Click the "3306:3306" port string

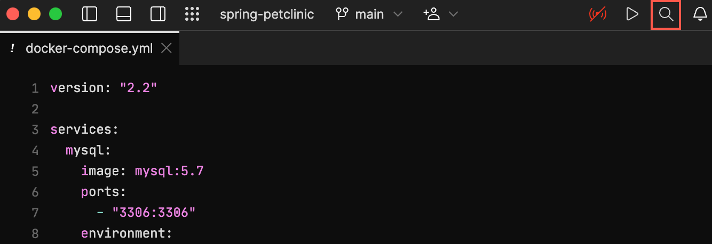[154, 213]
